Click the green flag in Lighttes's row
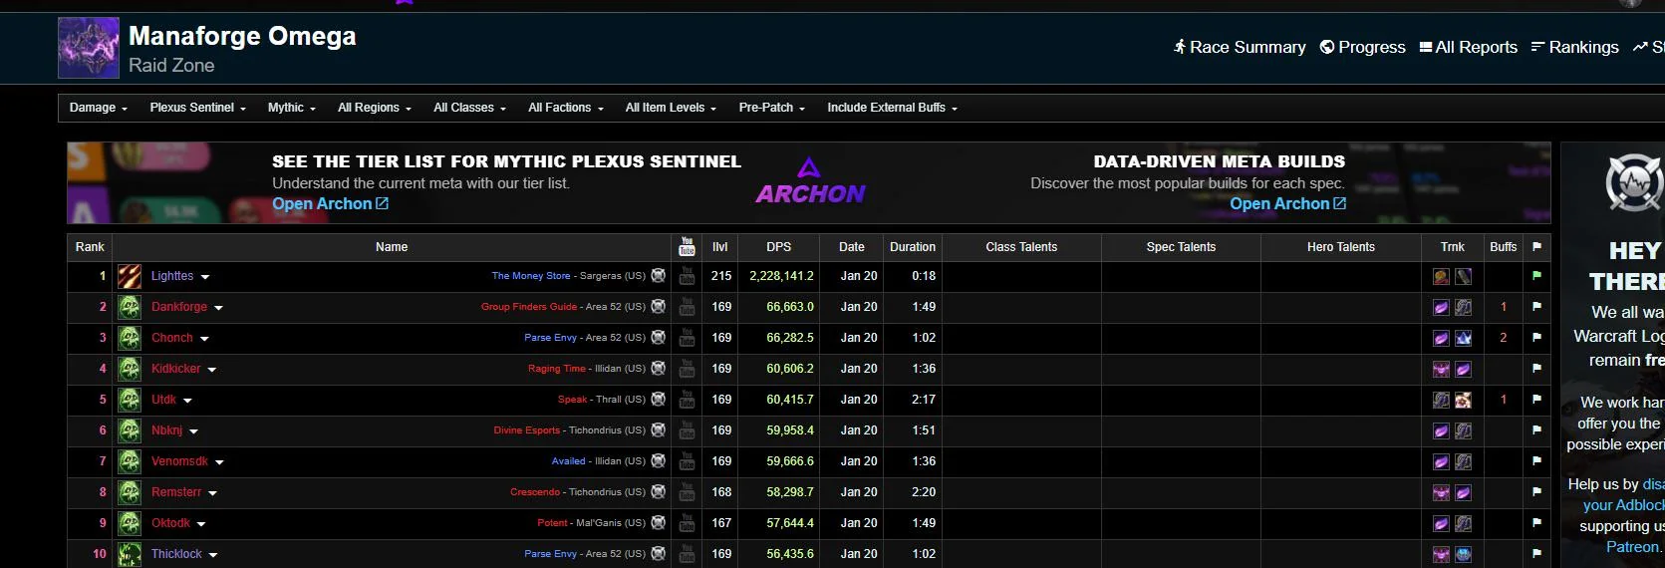The height and width of the screenshot is (568, 1665). point(1536,276)
